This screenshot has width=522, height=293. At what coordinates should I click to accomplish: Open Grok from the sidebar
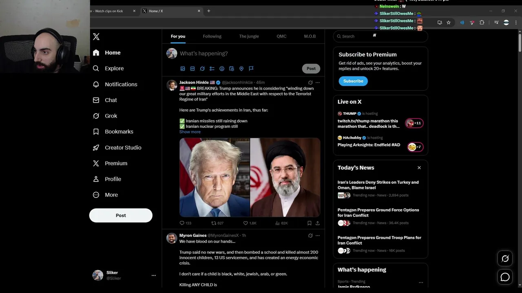tap(105, 116)
